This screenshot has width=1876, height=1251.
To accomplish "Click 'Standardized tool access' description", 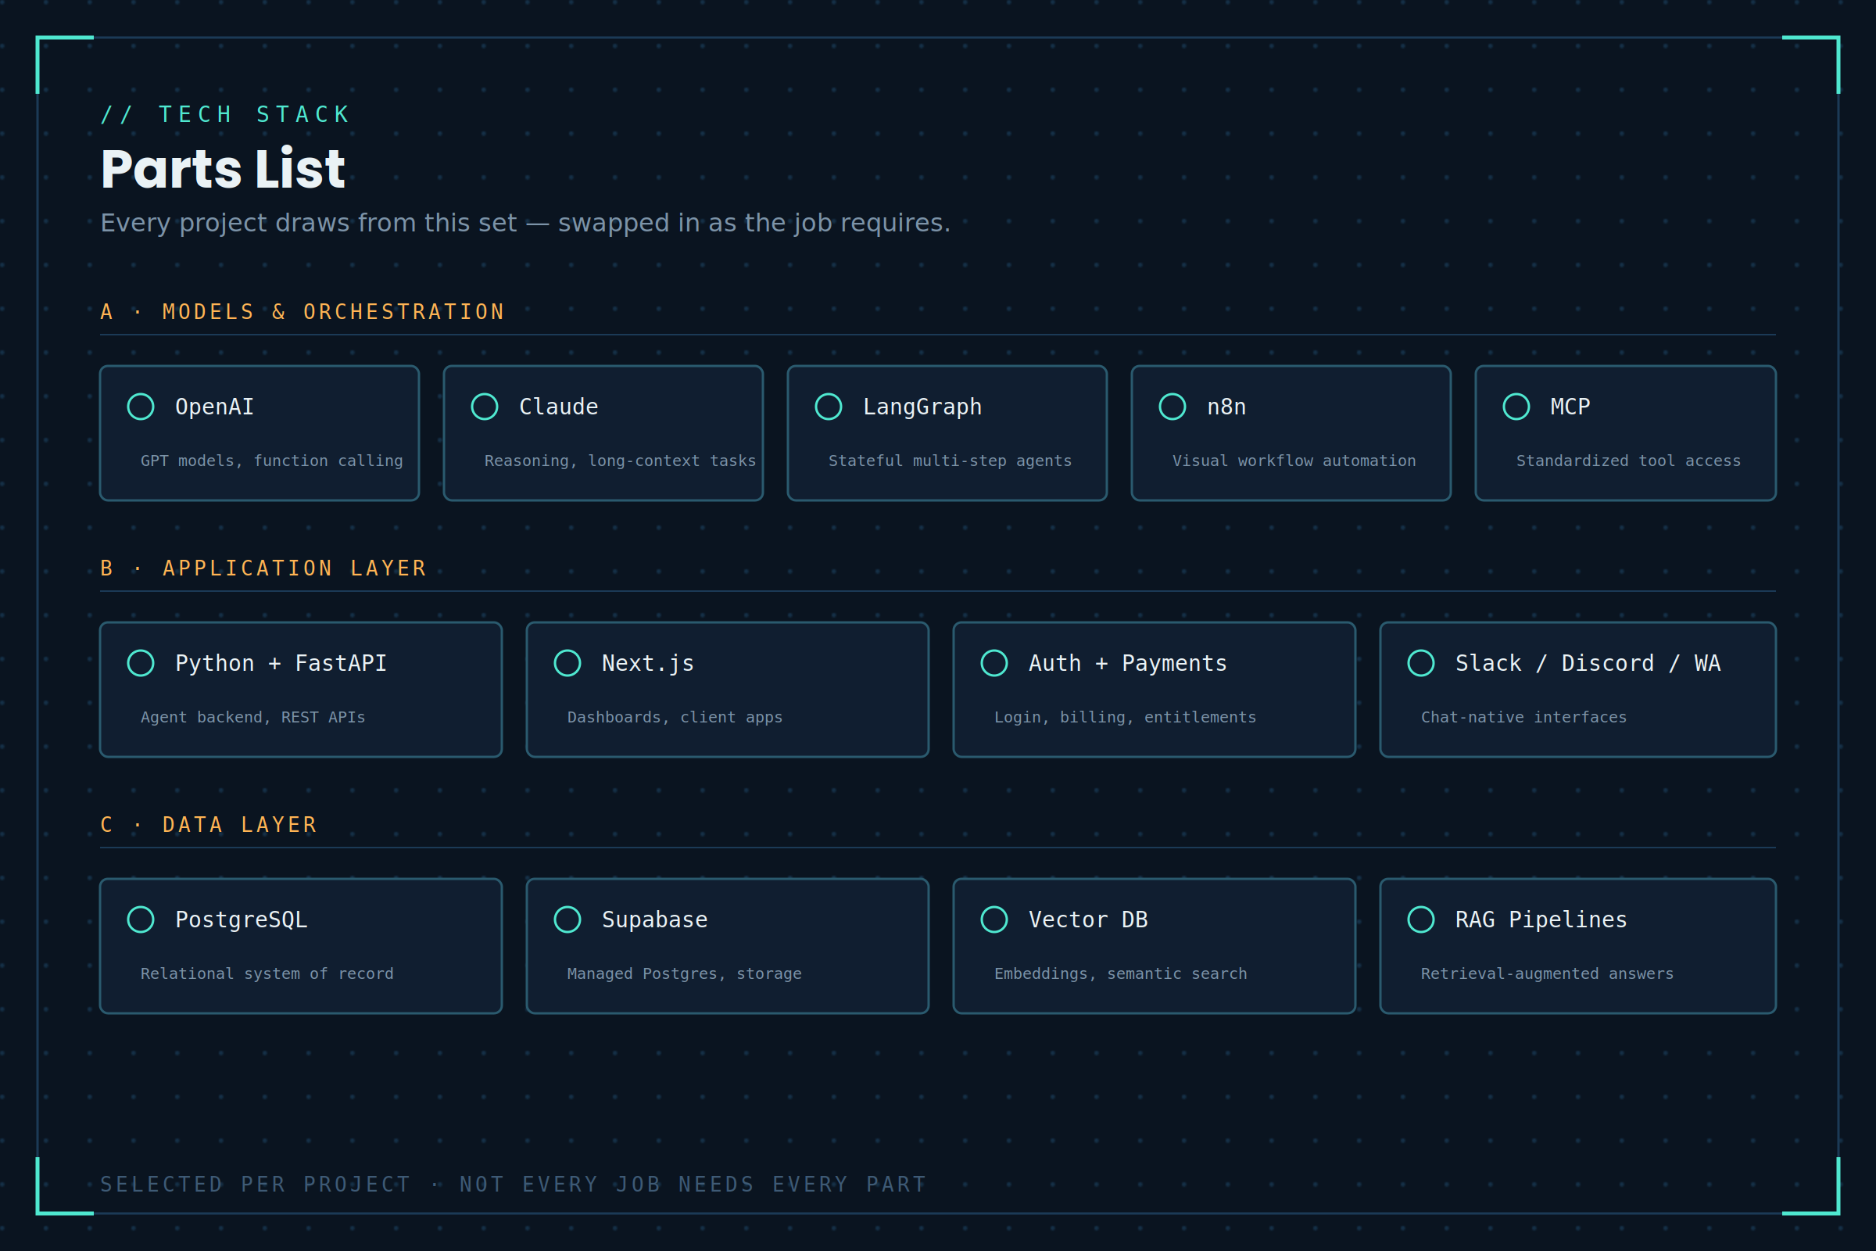I will pyautogui.click(x=1628, y=461).
